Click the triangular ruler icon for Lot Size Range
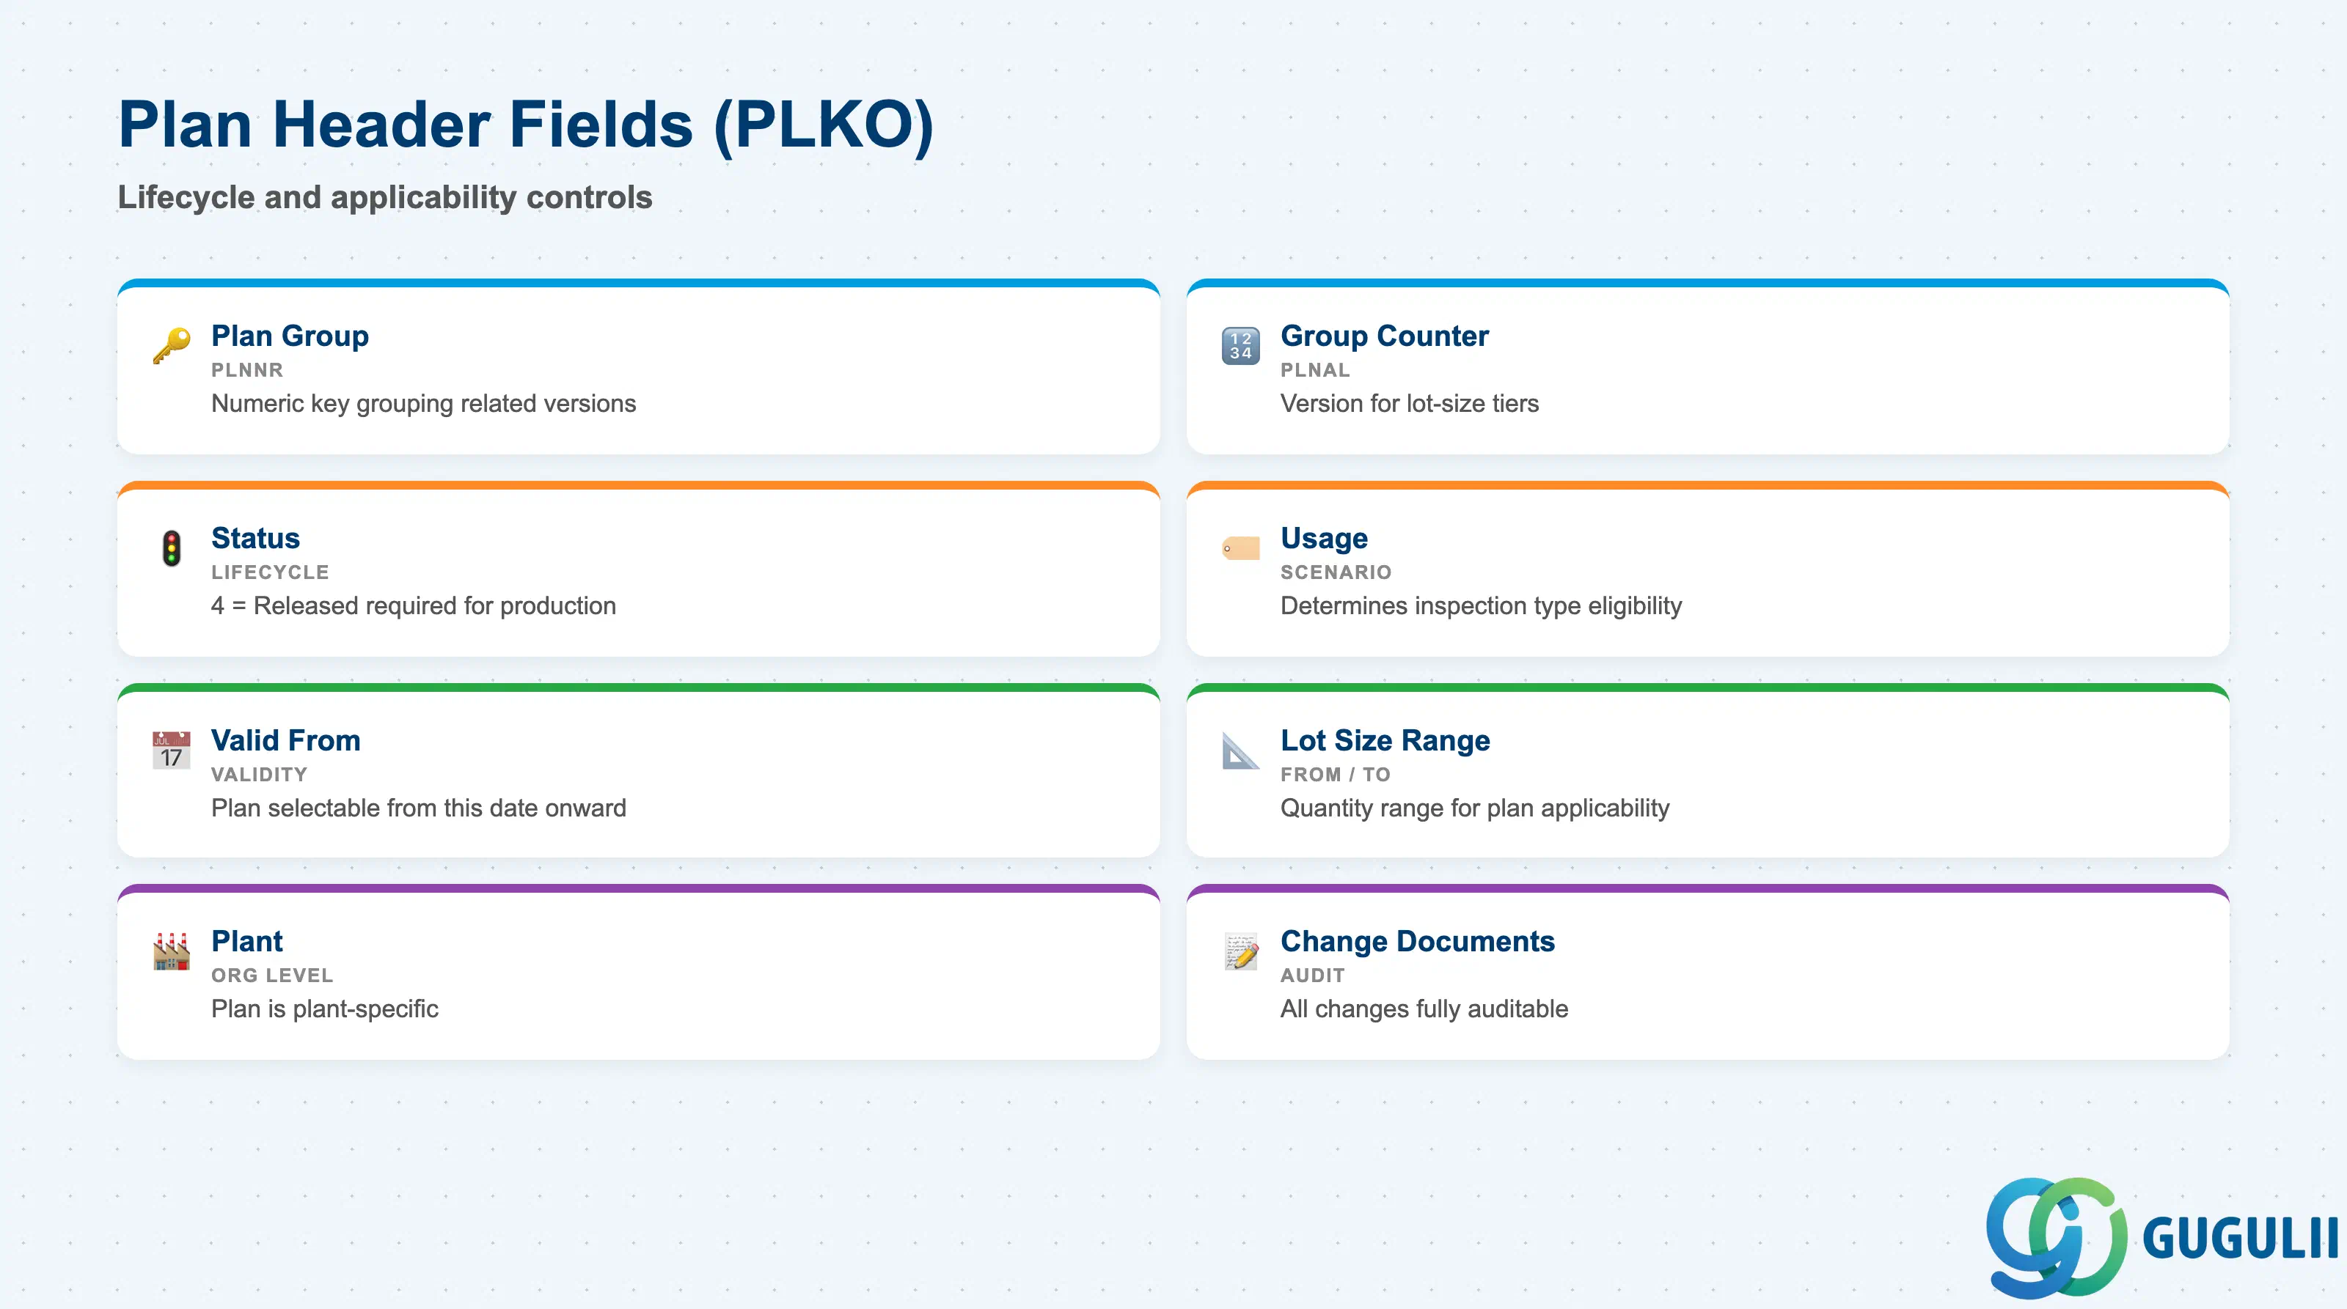The height and width of the screenshot is (1309, 2347). [1240, 750]
